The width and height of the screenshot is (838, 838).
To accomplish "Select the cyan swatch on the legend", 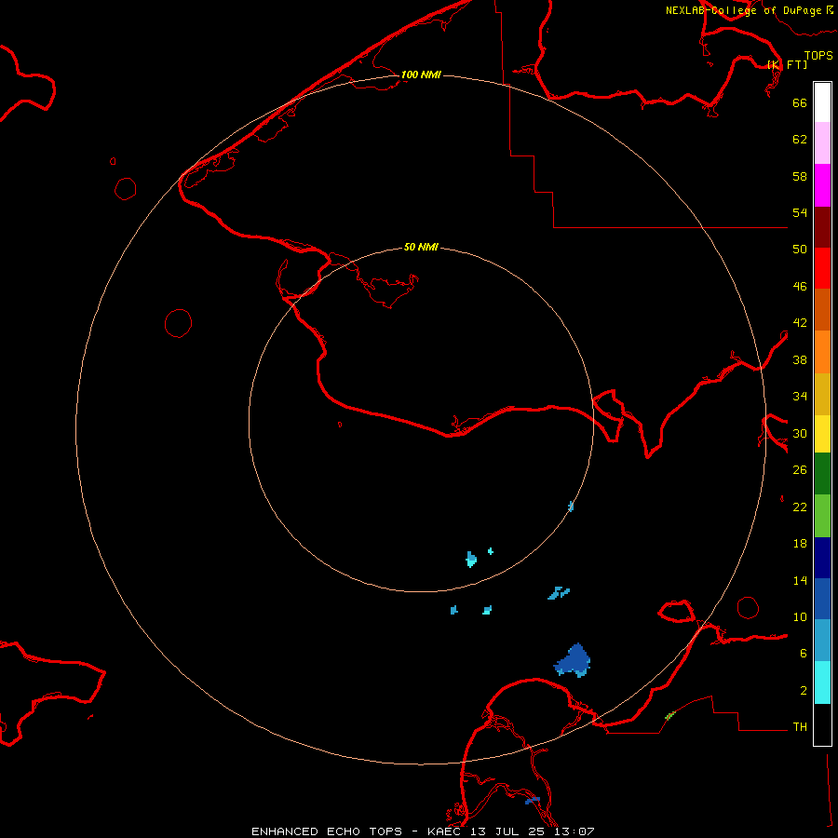I will tap(822, 683).
